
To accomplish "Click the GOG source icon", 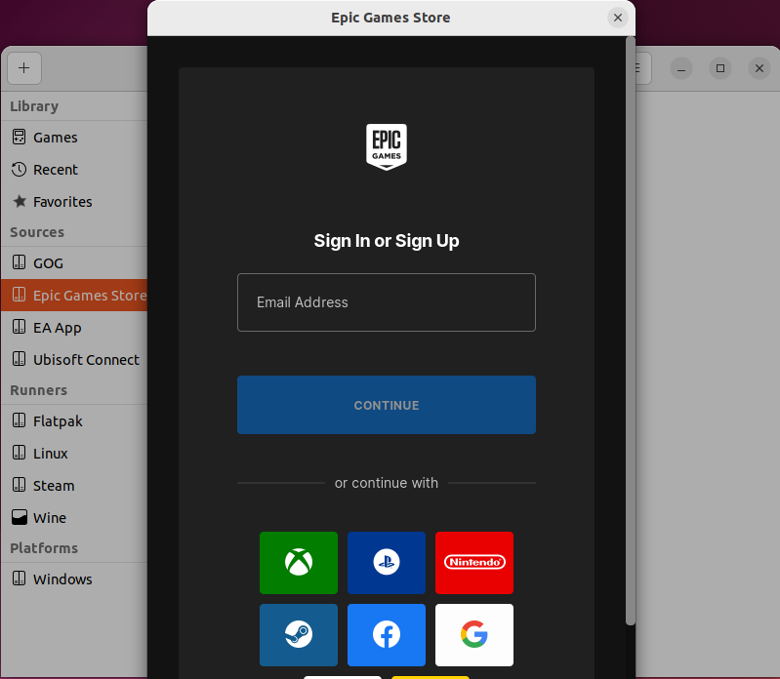I will tap(19, 262).
